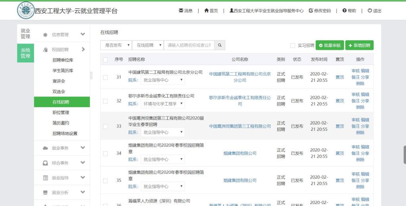This screenshot has width=406, height=206.
Task: Check the row 34 checkbox
Action: (105, 153)
